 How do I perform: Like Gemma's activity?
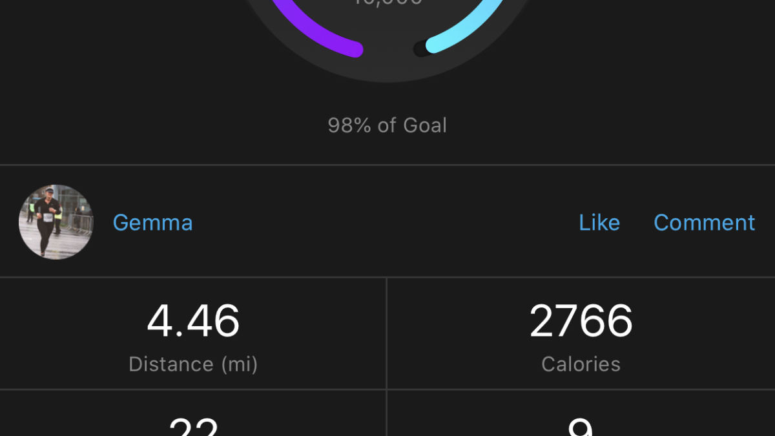[x=599, y=223]
